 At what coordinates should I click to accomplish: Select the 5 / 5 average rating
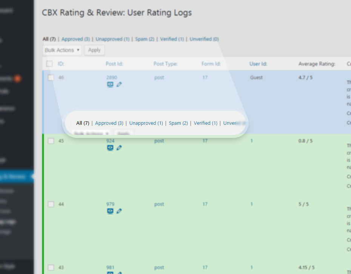(303, 204)
